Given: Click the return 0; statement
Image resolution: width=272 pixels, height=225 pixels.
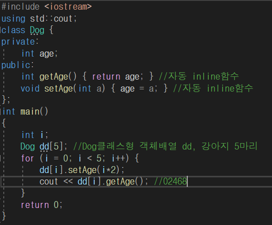Looking at the screenshot, I should pos(42,205).
